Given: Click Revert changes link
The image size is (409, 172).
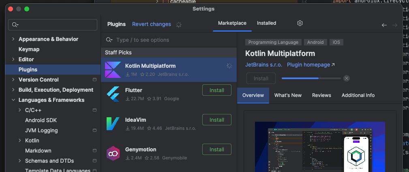Looking at the screenshot, I should (152, 24).
